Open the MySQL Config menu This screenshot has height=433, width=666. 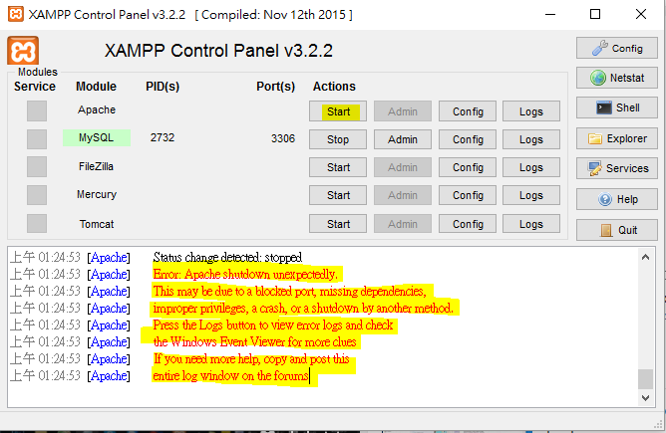tap(468, 139)
